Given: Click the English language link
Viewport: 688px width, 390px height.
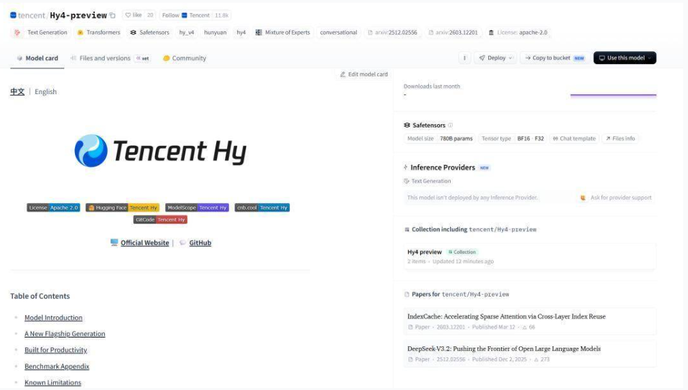Looking at the screenshot, I should [x=46, y=91].
